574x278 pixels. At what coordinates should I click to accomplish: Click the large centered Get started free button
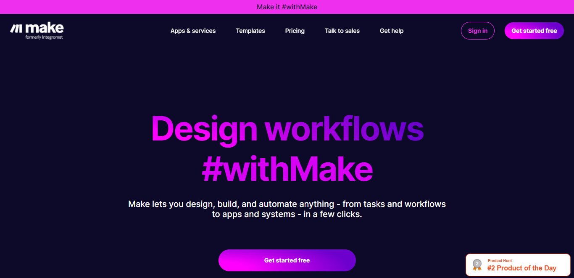287,260
